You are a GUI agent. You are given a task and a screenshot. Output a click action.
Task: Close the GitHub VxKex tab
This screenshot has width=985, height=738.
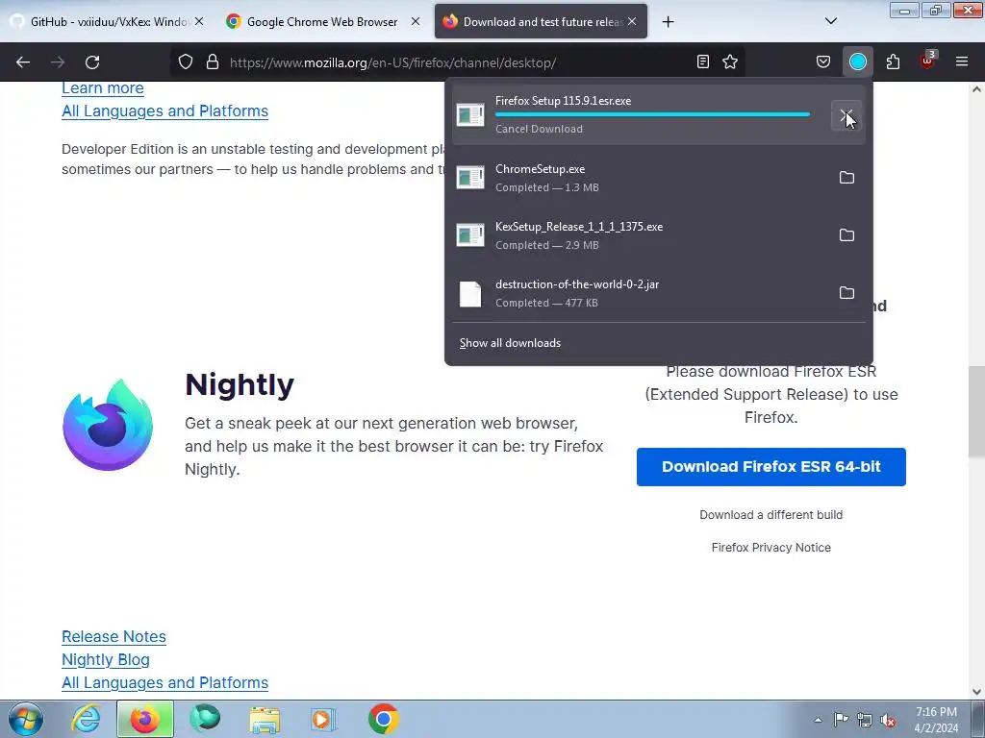coord(199,21)
